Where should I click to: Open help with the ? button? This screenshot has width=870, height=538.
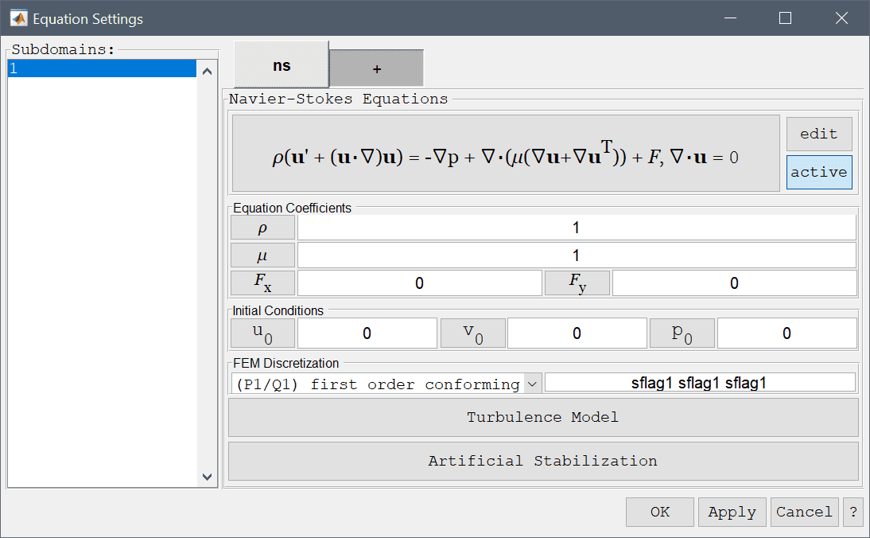click(853, 512)
